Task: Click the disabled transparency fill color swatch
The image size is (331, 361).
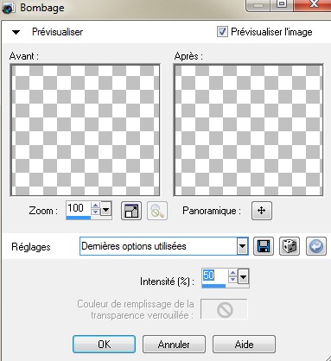Action: tap(224, 309)
